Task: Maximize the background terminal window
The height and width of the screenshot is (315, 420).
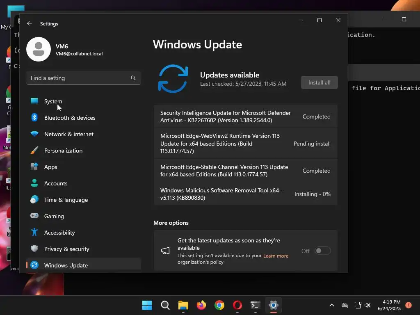Action: pos(404,19)
